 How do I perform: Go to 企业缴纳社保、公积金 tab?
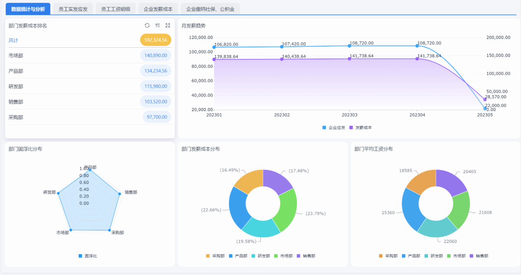pyautogui.click(x=210, y=9)
